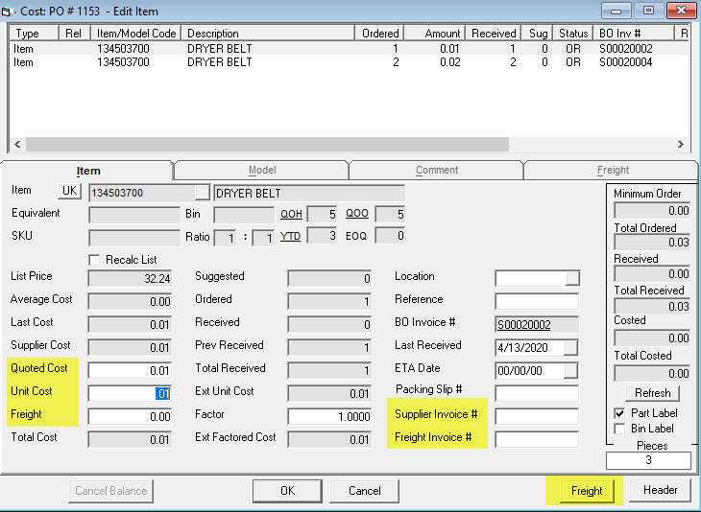The width and height of the screenshot is (701, 512).
Task: Click the Supplier Invoice # field
Action: pyautogui.click(x=537, y=416)
